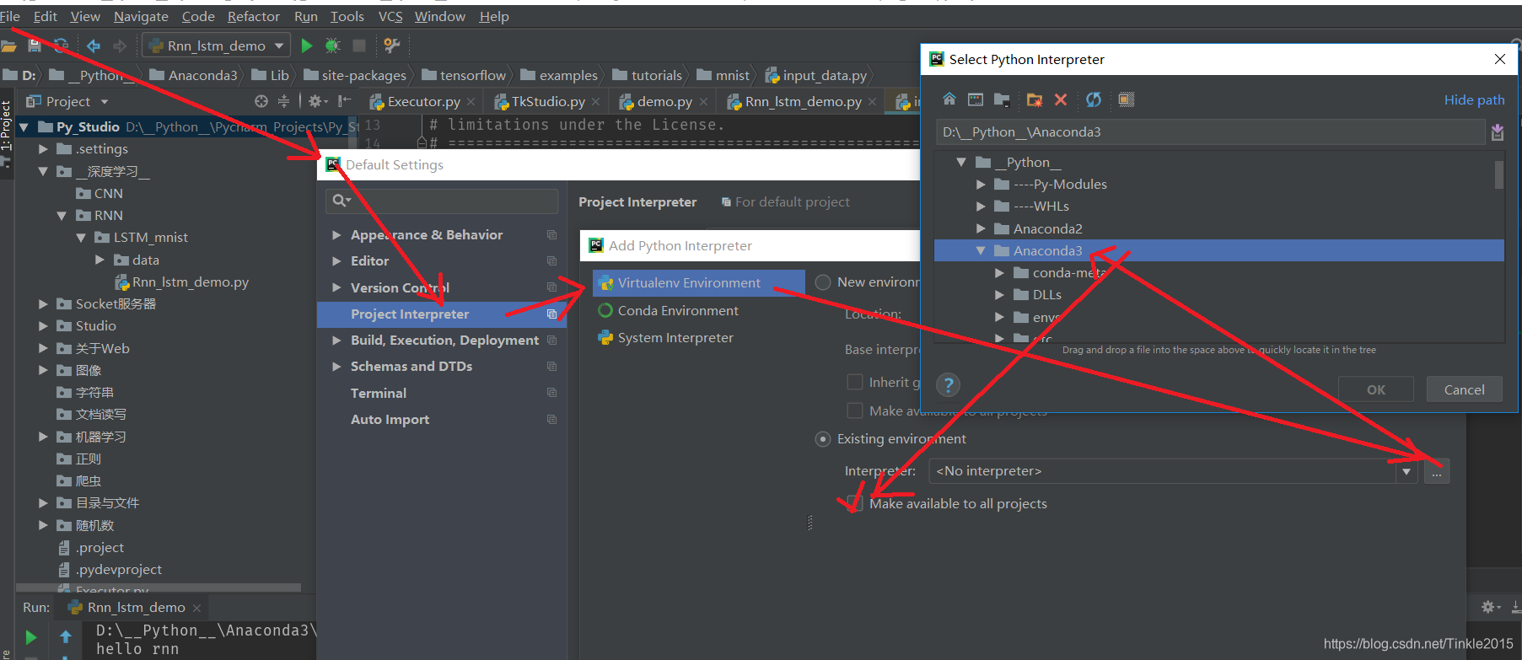This screenshot has width=1522, height=660.
Task: Expand the Build, Execution, Deployment node
Action: click(336, 341)
